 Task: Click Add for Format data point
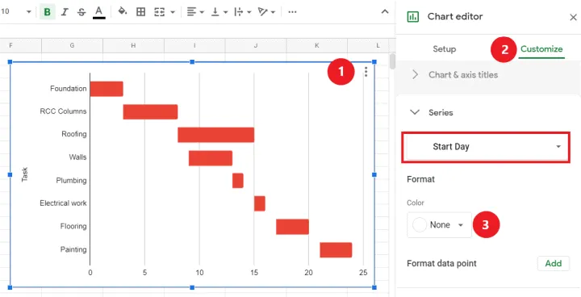554,263
